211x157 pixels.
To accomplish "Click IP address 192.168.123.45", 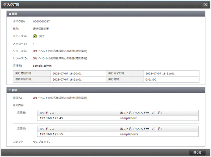I will pos(51,118).
